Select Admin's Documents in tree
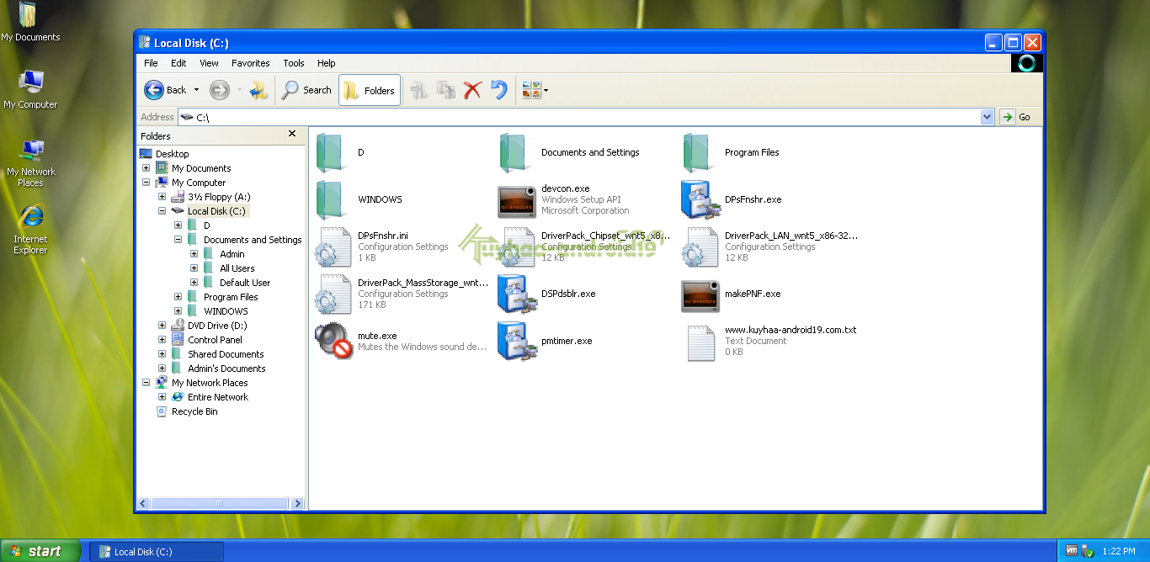This screenshot has width=1150, height=562. pos(226,368)
